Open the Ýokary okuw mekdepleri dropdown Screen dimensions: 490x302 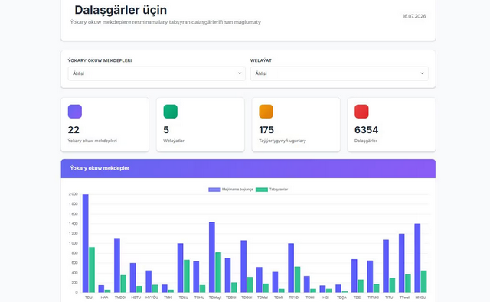pyautogui.click(x=156, y=73)
